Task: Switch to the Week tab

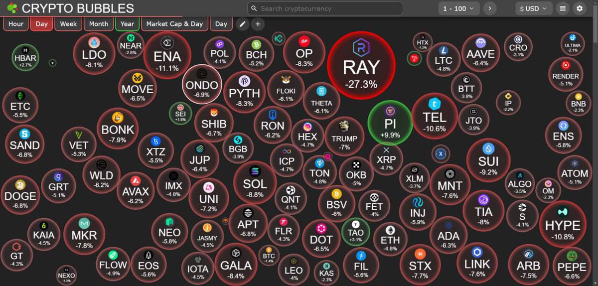Action: (69, 24)
